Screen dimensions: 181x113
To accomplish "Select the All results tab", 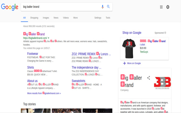I will pyautogui.click(x=24, y=18).
